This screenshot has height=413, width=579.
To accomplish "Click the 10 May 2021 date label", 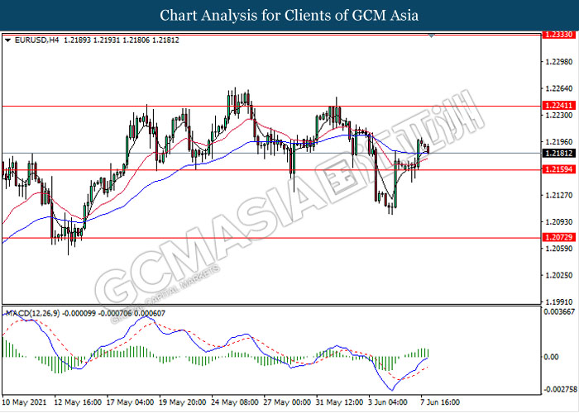I will point(24,402).
